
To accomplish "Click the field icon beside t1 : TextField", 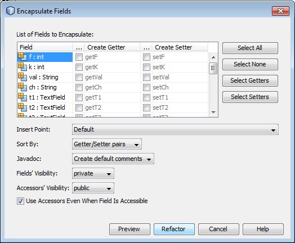I will click(23, 97).
